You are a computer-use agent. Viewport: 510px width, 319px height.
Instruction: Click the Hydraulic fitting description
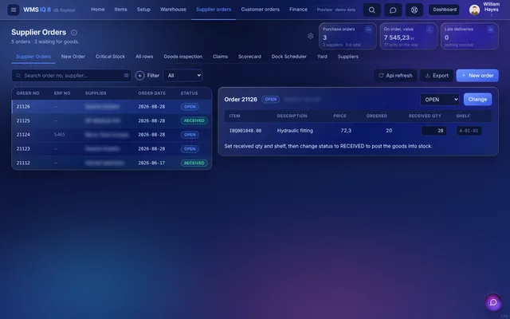coord(295,131)
